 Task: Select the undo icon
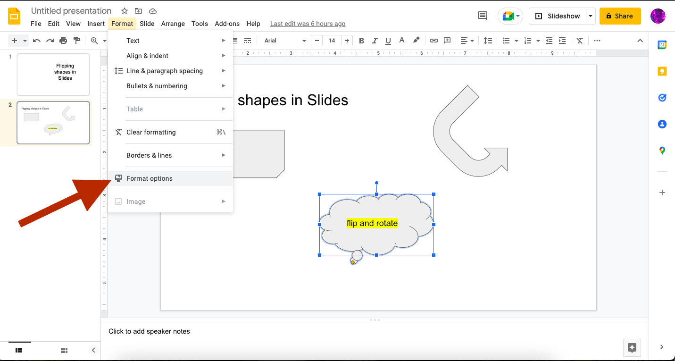point(37,41)
